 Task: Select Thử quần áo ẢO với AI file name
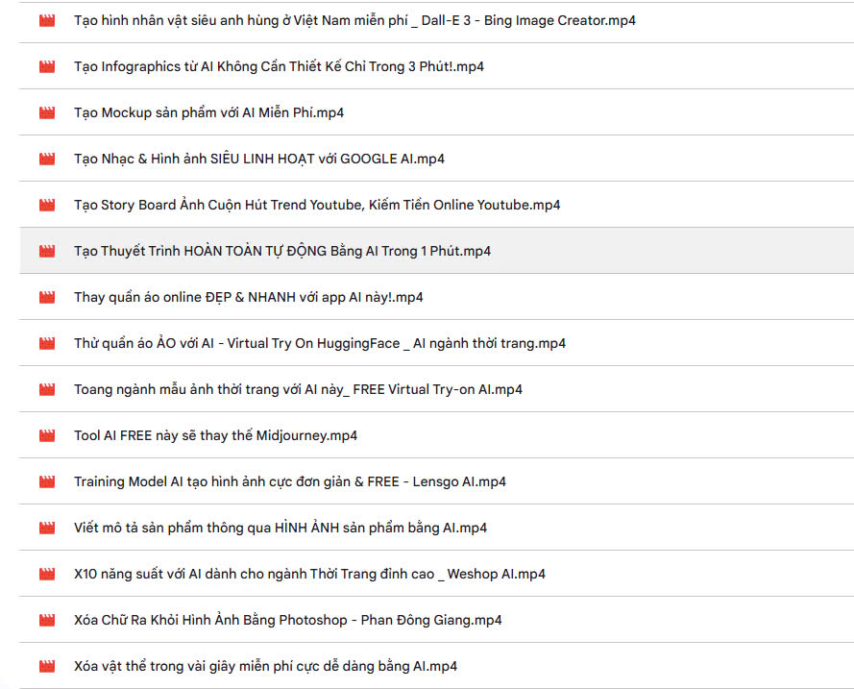point(320,343)
